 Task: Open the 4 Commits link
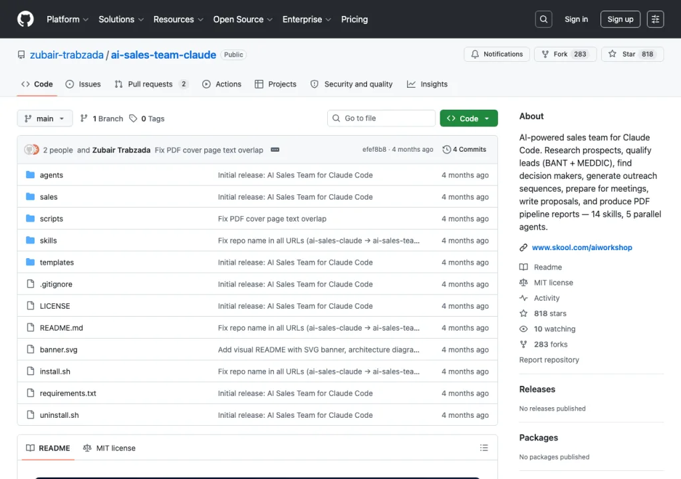point(464,150)
